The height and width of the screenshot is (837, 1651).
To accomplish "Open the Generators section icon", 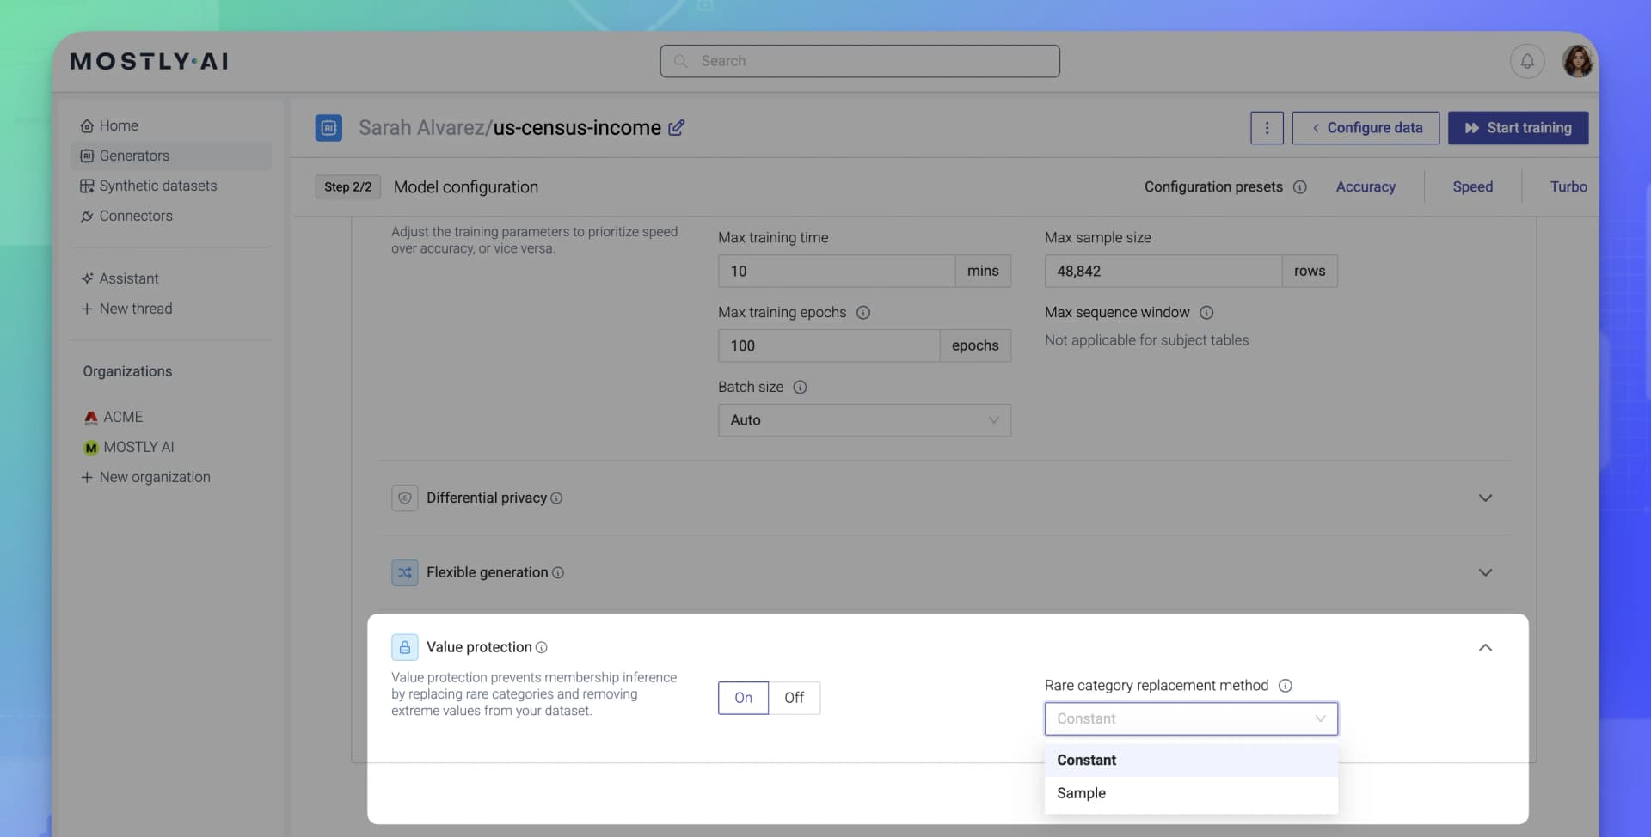I will click(87, 156).
